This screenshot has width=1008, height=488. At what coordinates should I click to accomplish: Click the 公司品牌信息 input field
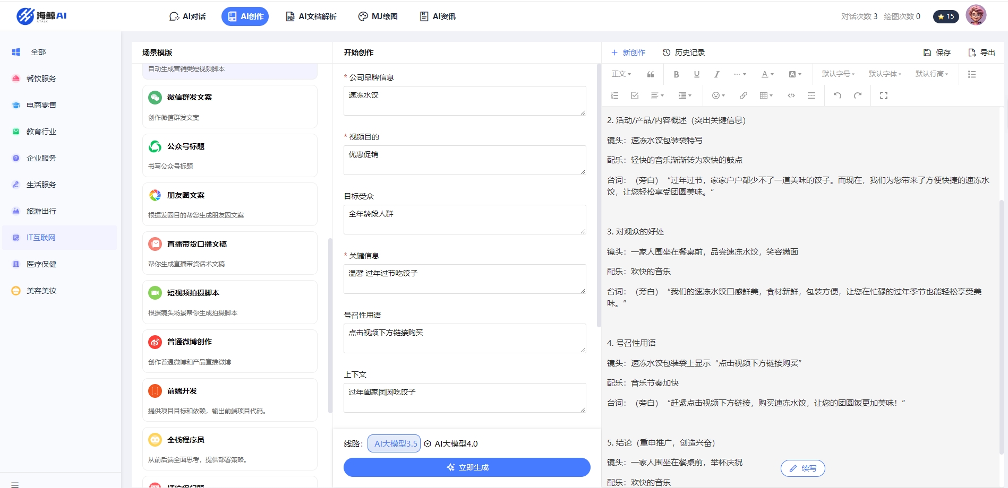465,101
